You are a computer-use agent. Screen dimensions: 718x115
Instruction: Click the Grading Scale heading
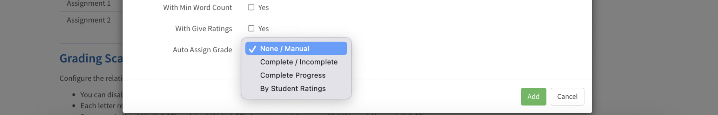[91, 59]
